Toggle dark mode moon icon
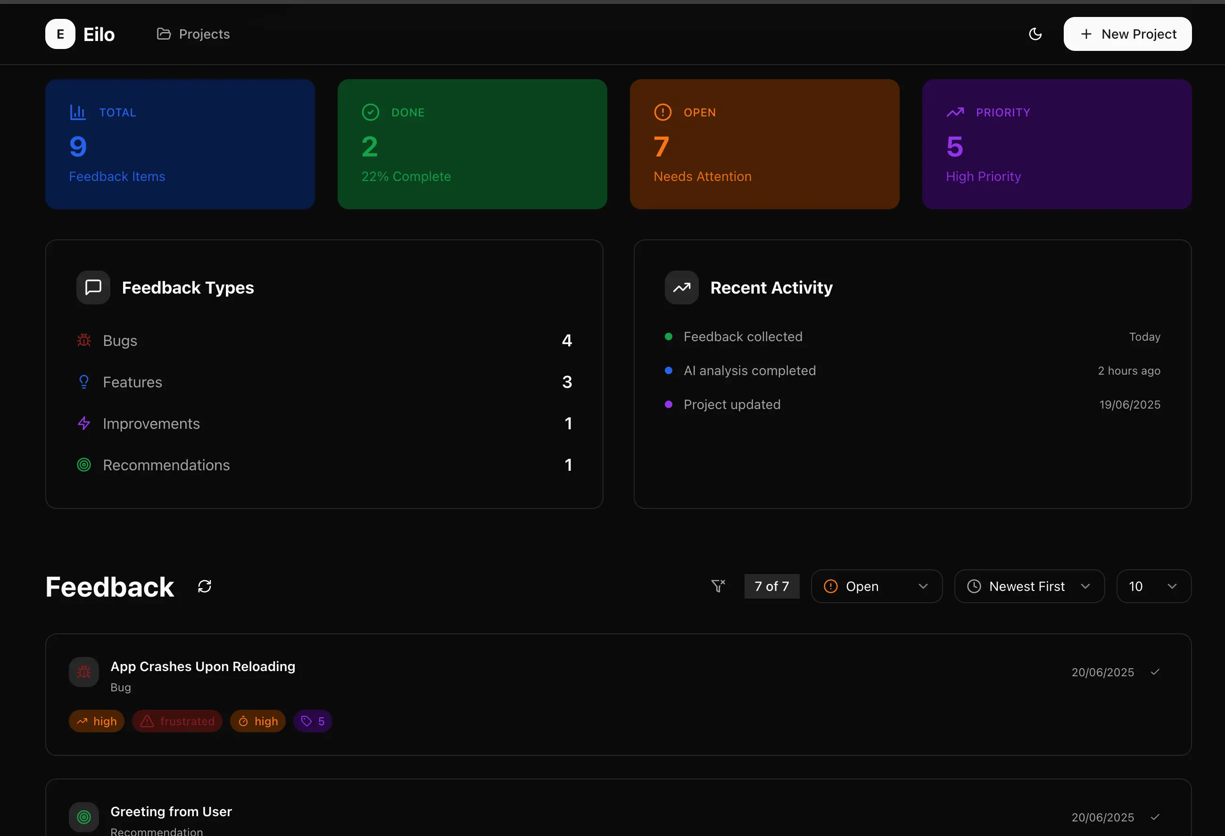The width and height of the screenshot is (1225, 836). (x=1035, y=34)
